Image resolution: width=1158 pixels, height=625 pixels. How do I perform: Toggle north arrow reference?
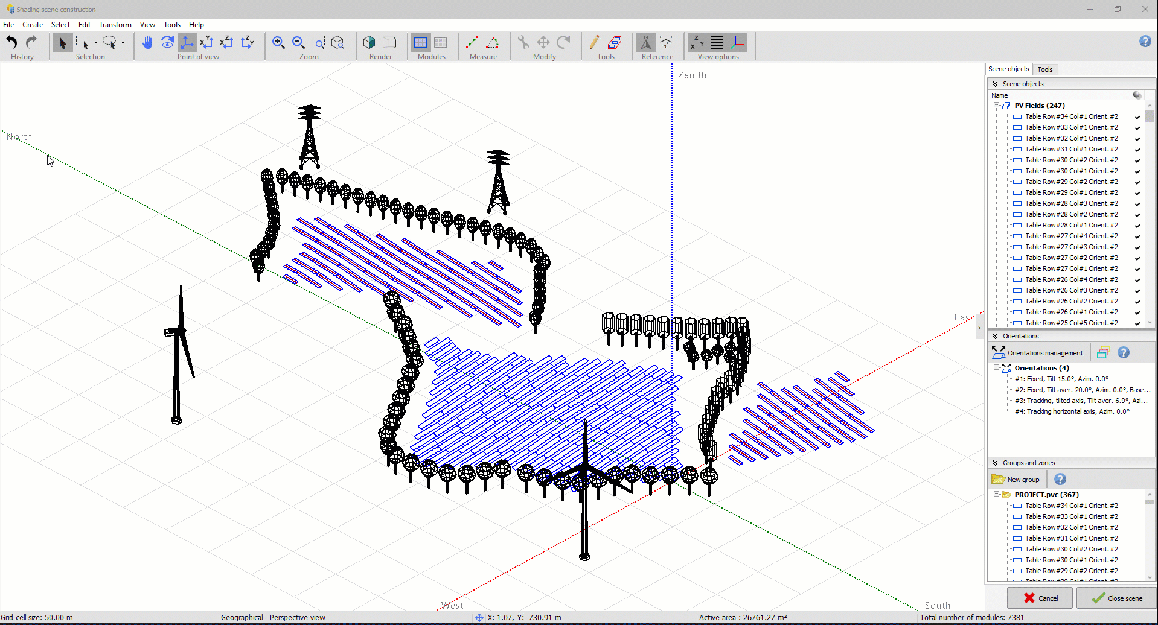coord(646,42)
